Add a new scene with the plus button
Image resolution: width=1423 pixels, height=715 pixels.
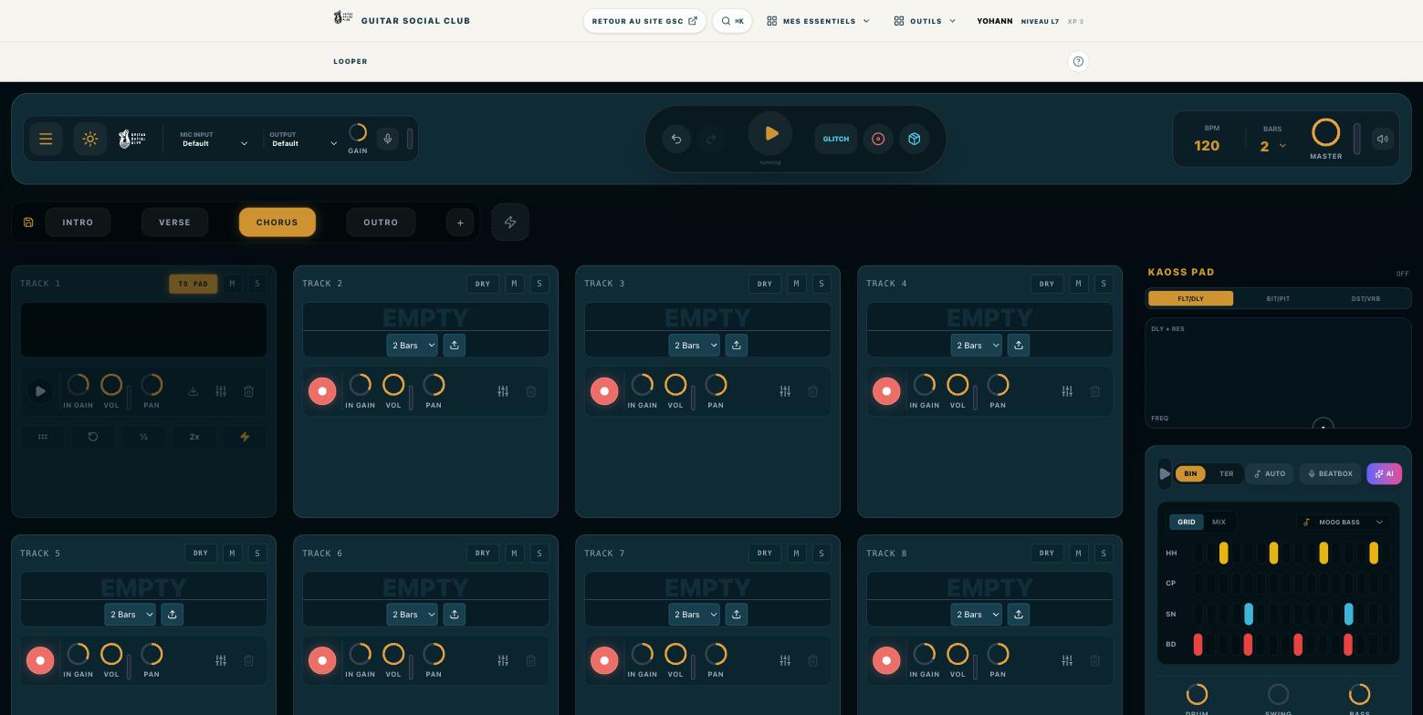point(460,223)
